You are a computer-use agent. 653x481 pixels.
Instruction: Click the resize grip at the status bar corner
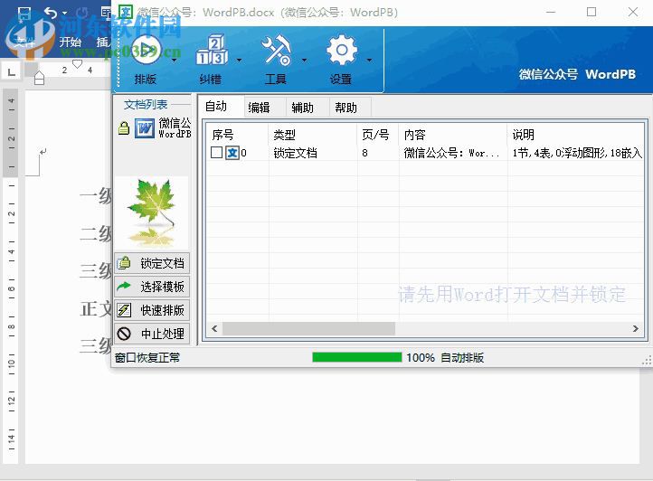(647, 361)
